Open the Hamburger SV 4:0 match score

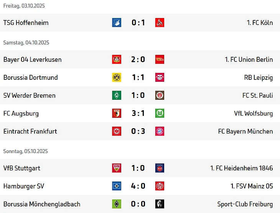[x=138, y=186]
